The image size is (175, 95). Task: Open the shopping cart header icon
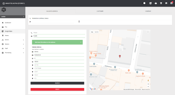[161, 3]
